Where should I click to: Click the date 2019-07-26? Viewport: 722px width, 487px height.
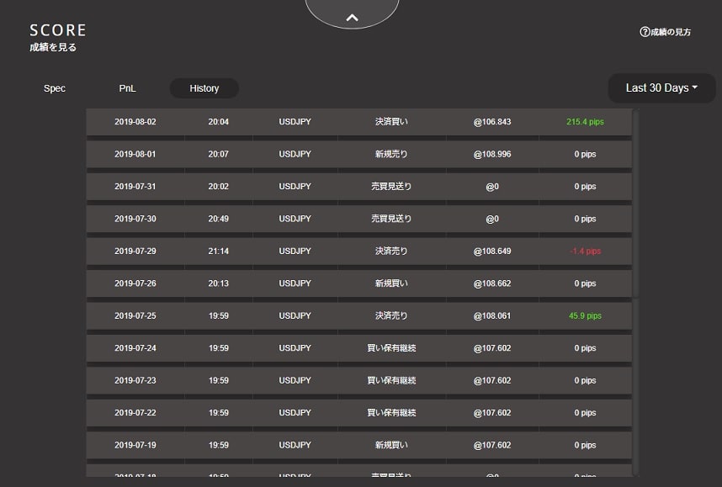[x=135, y=283]
